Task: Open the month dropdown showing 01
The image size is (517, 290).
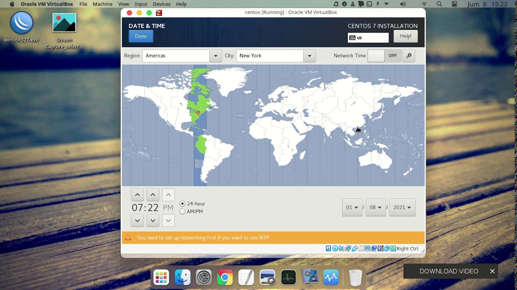Action: [352, 207]
